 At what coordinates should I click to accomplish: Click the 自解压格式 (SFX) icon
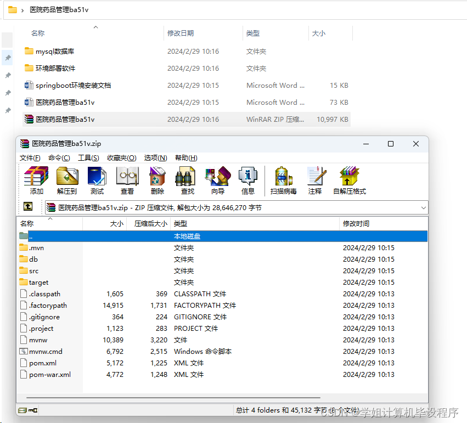[x=350, y=181]
